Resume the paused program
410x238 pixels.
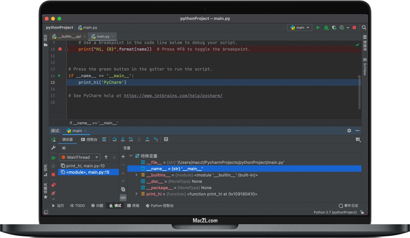(x=53, y=158)
